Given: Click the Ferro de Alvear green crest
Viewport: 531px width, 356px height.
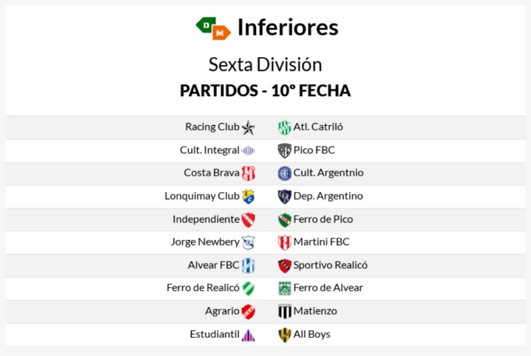Looking at the screenshot, I should click(x=285, y=289).
